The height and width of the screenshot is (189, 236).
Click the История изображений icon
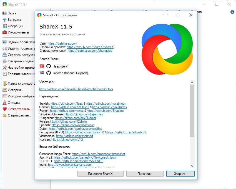click(x=5, y=96)
